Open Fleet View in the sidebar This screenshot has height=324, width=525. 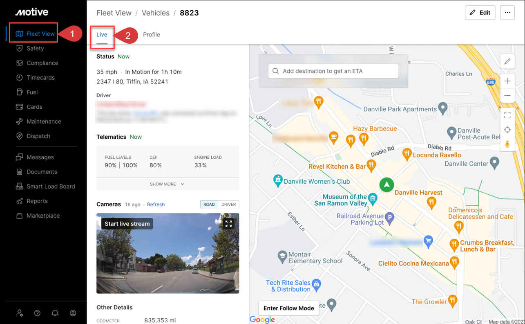point(35,34)
